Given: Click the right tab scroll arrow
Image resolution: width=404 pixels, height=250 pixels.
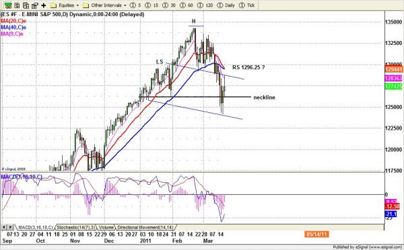Looking at the screenshot, I should 10,227.
